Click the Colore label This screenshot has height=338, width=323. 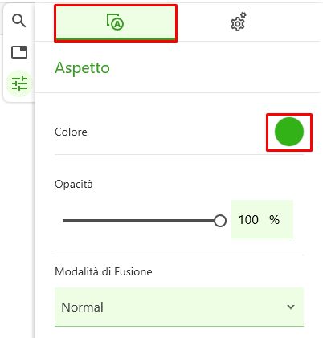click(71, 132)
